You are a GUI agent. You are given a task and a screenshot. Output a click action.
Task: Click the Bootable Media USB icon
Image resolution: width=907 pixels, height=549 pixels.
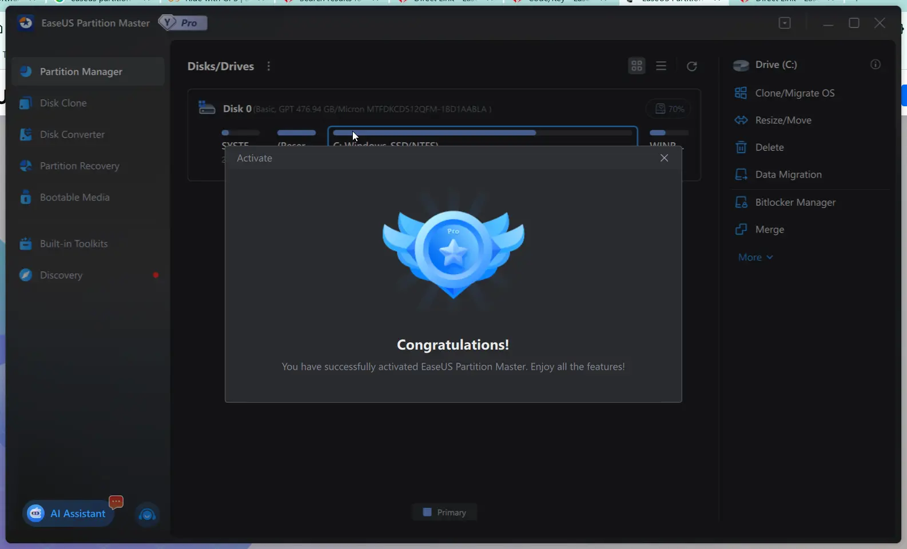coord(25,197)
